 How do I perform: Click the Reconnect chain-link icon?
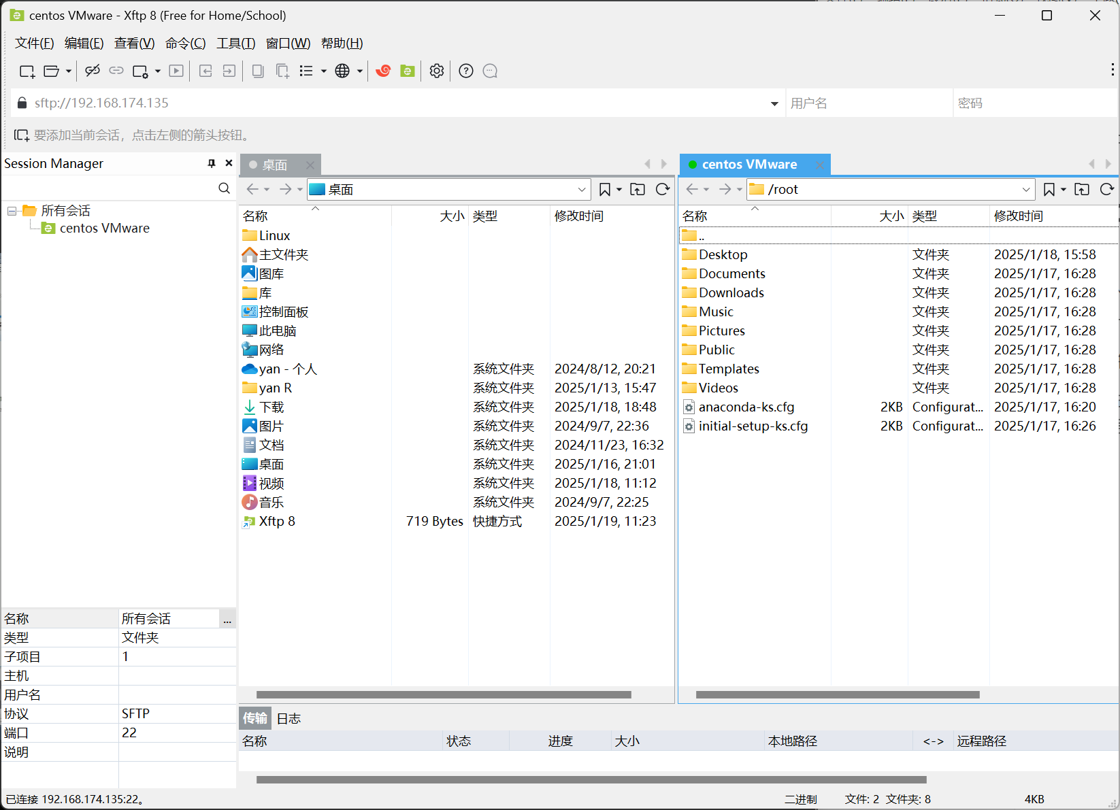116,71
